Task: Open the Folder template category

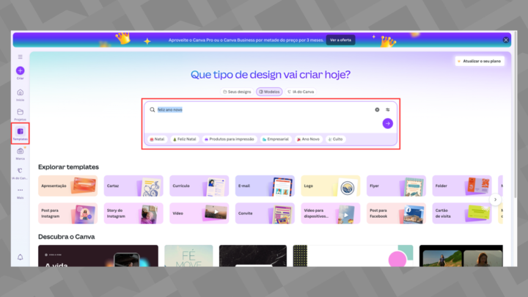Action: [462, 186]
